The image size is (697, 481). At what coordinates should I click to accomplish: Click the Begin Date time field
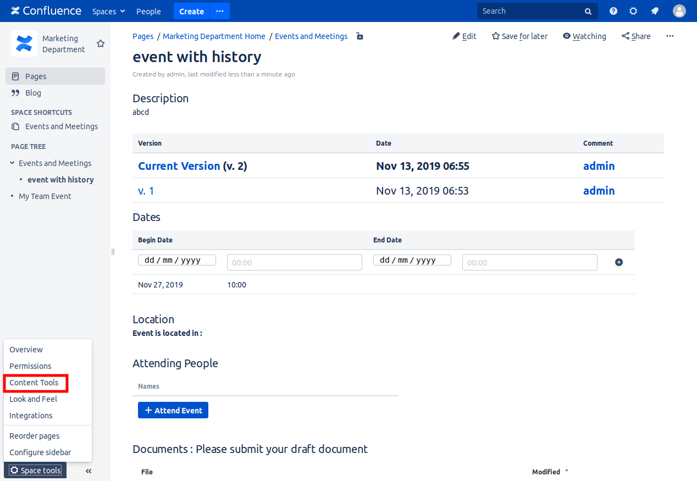[x=294, y=262]
